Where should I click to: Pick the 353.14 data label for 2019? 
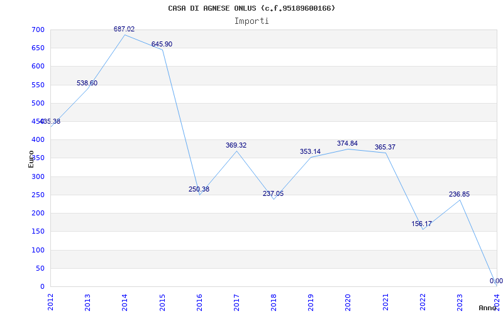(310, 151)
